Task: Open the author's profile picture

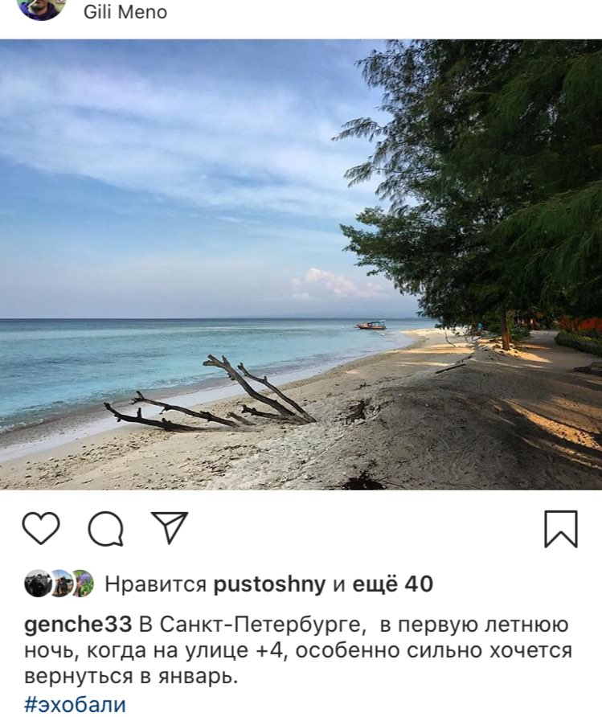Action: pos(41,7)
